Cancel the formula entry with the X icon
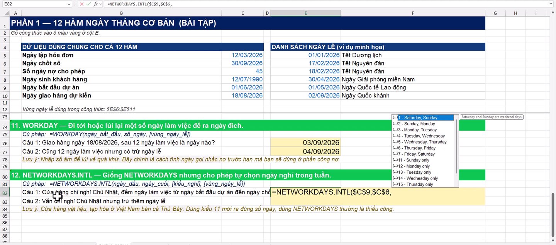The height and width of the screenshot is (245, 556). click(x=81, y=4)
